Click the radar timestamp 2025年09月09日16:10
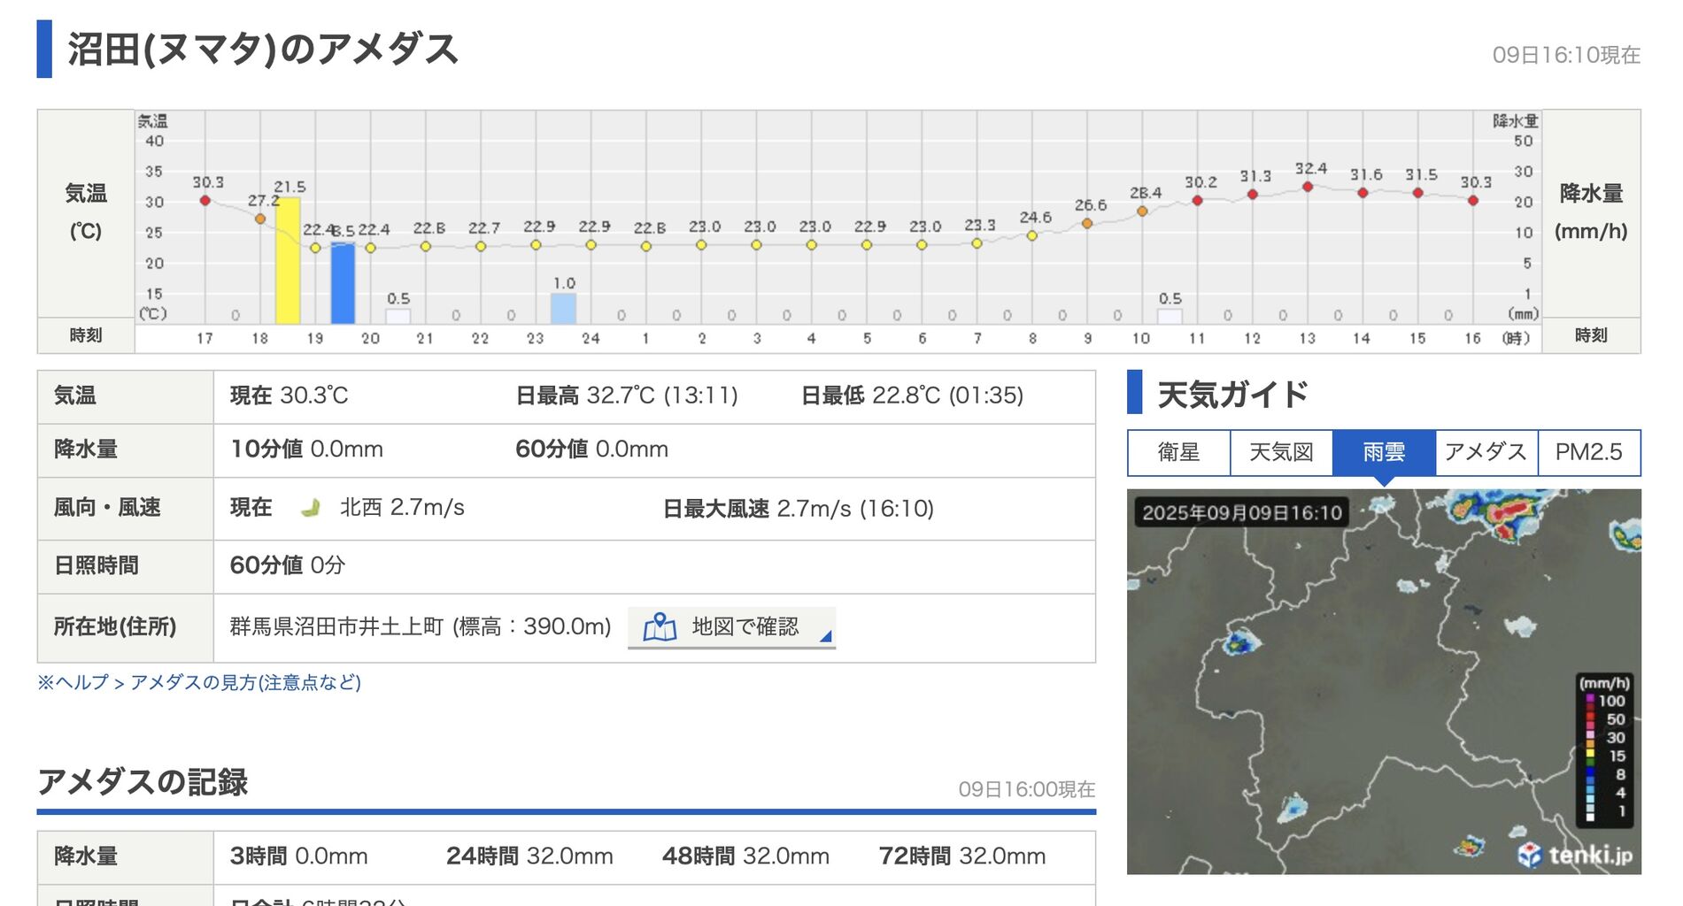 click(1242, 512)
